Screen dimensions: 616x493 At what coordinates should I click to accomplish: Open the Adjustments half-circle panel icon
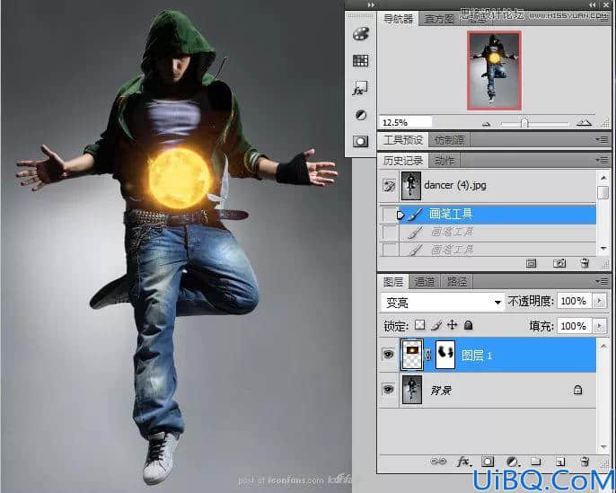[361, 115]
